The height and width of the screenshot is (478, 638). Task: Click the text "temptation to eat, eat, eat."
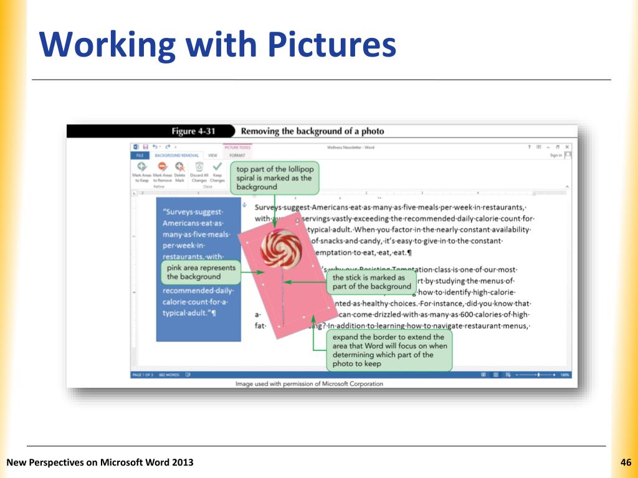(x=363, y=253)
